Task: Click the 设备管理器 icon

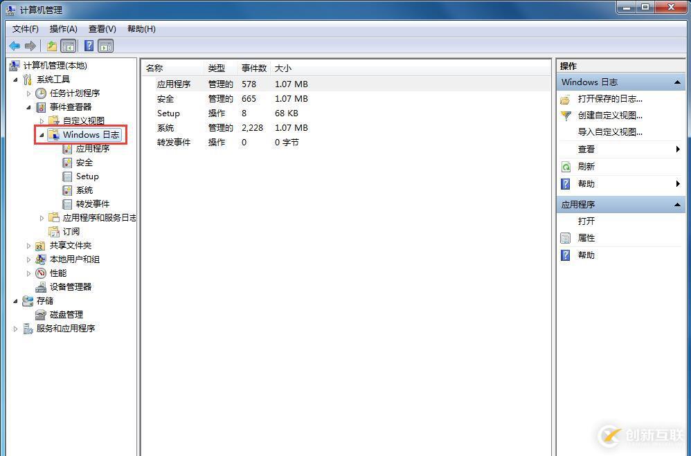Action: [x=41, y=287]
